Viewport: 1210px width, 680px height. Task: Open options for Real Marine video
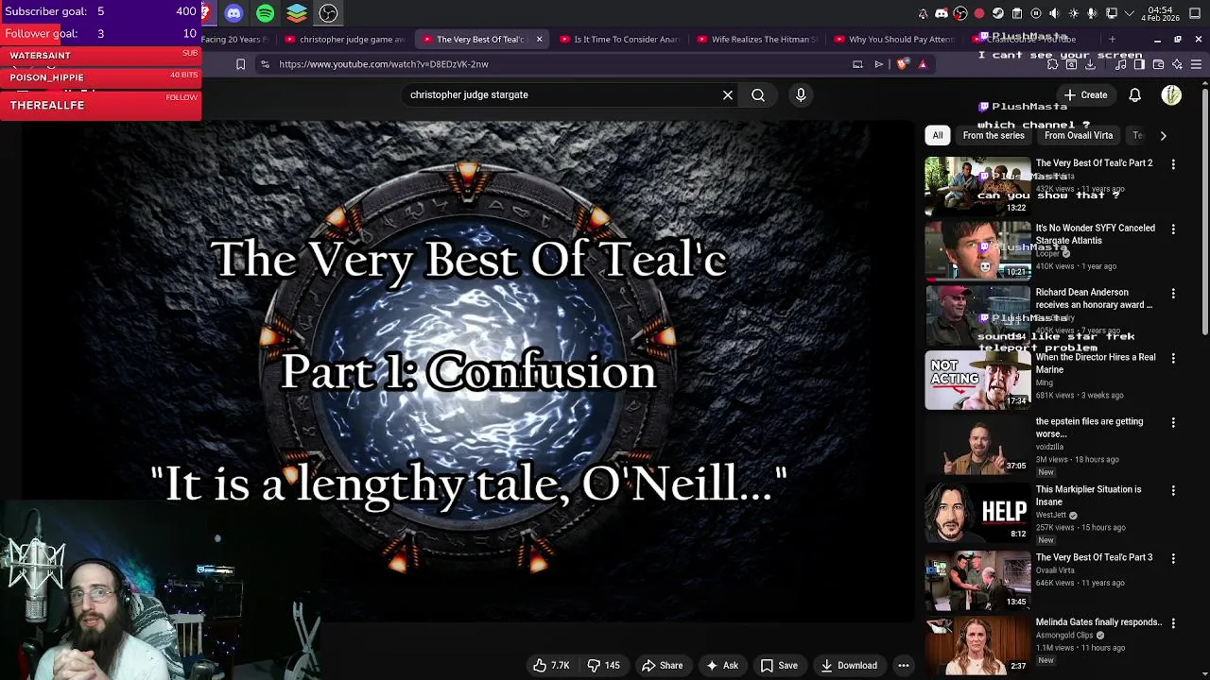point(1173,359)
